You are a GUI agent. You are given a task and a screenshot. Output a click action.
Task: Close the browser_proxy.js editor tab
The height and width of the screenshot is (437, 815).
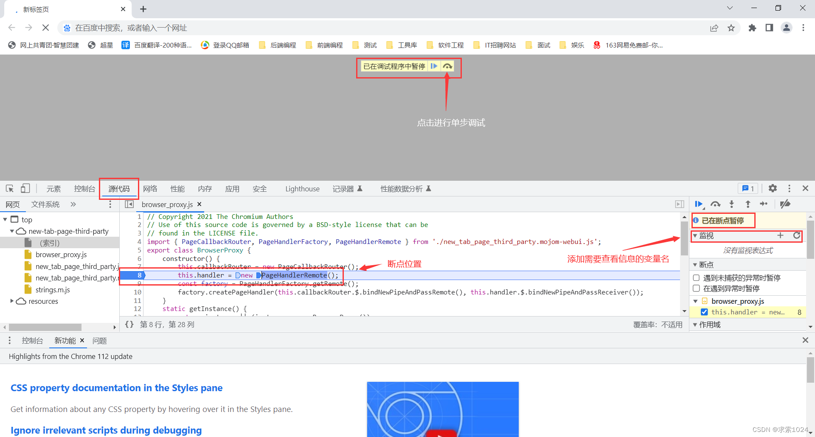pyautogui.click(x=200, y=204)
